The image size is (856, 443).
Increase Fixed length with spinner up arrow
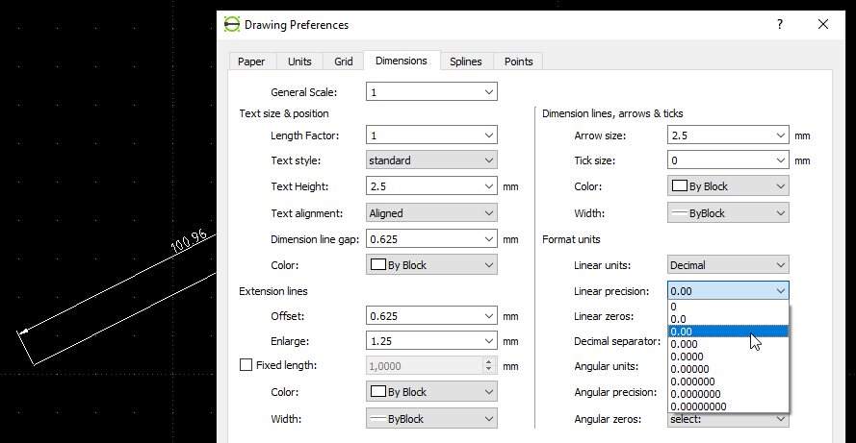pos(489,361)
